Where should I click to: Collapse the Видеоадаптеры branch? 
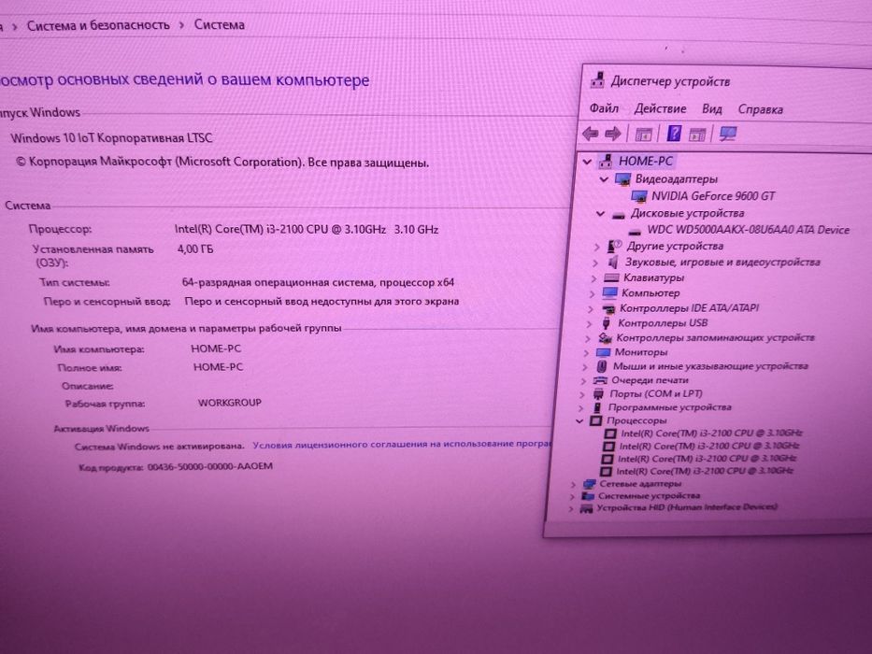click(x=604, y=179)
